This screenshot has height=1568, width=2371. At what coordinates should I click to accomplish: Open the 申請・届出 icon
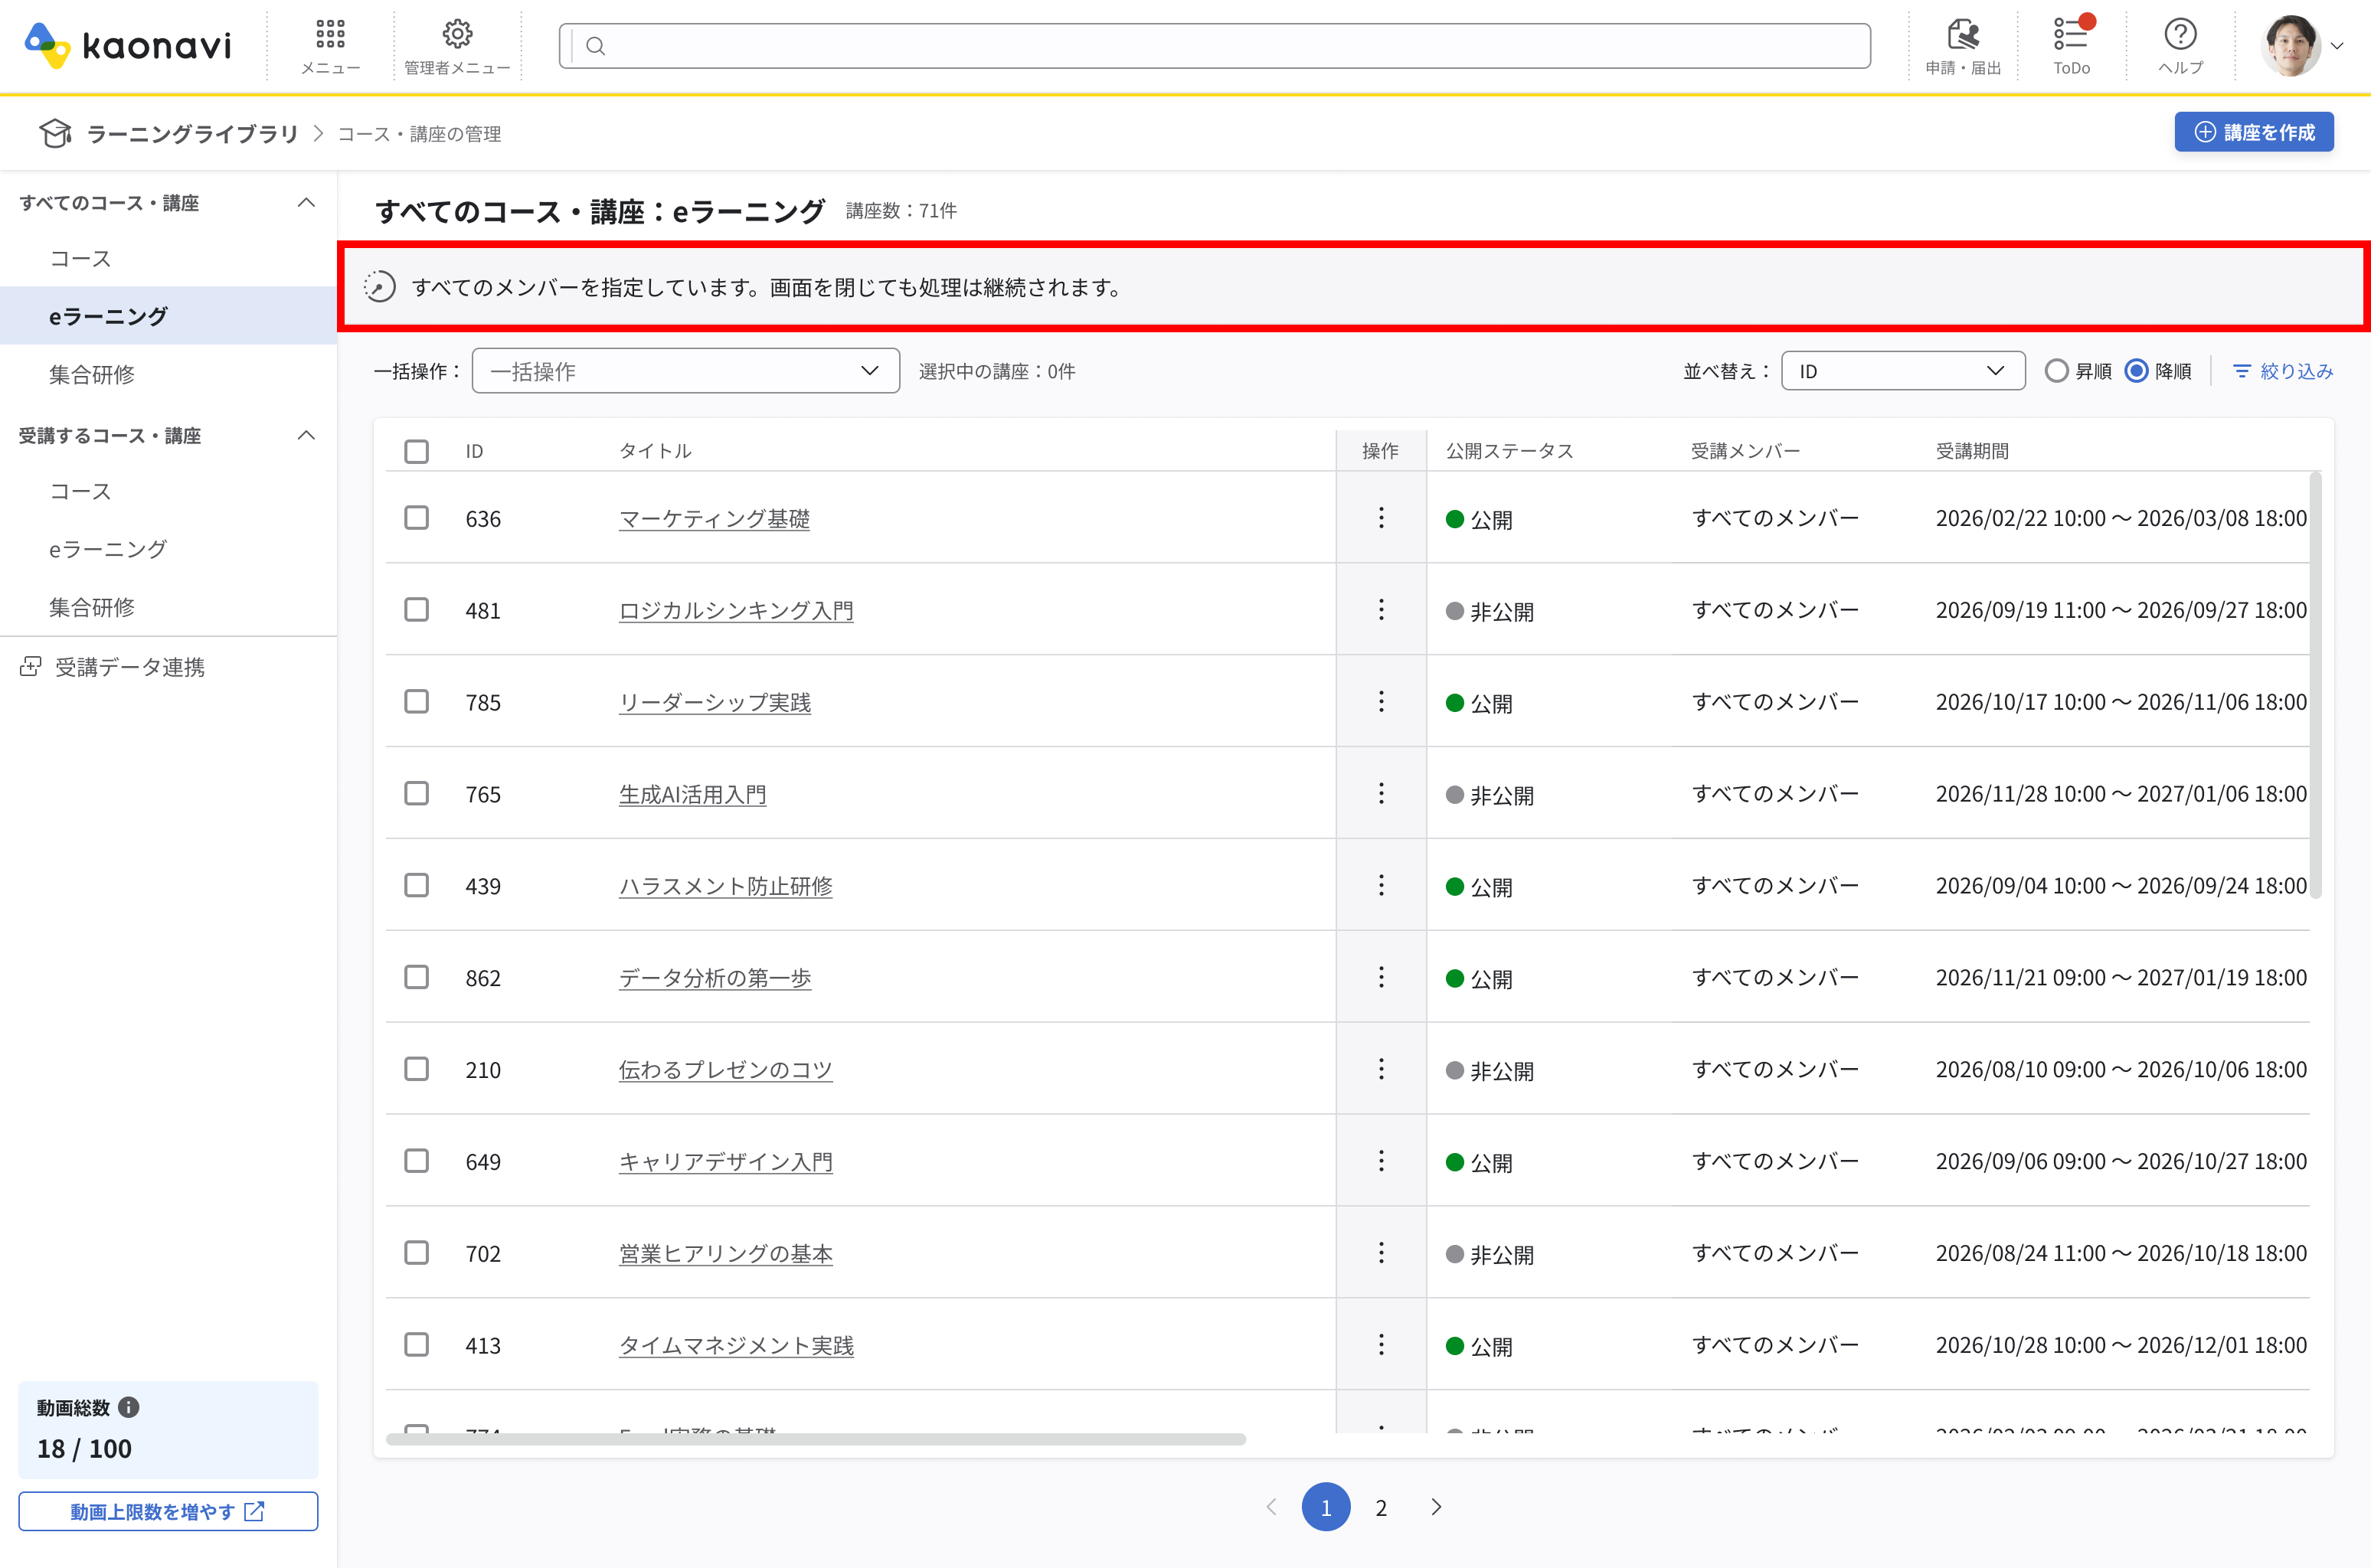coord(1963,34)
